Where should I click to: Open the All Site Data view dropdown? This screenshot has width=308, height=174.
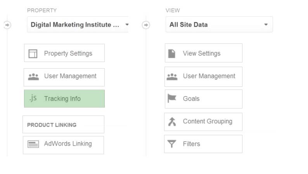pyautogui.click(x=219, y=24)
